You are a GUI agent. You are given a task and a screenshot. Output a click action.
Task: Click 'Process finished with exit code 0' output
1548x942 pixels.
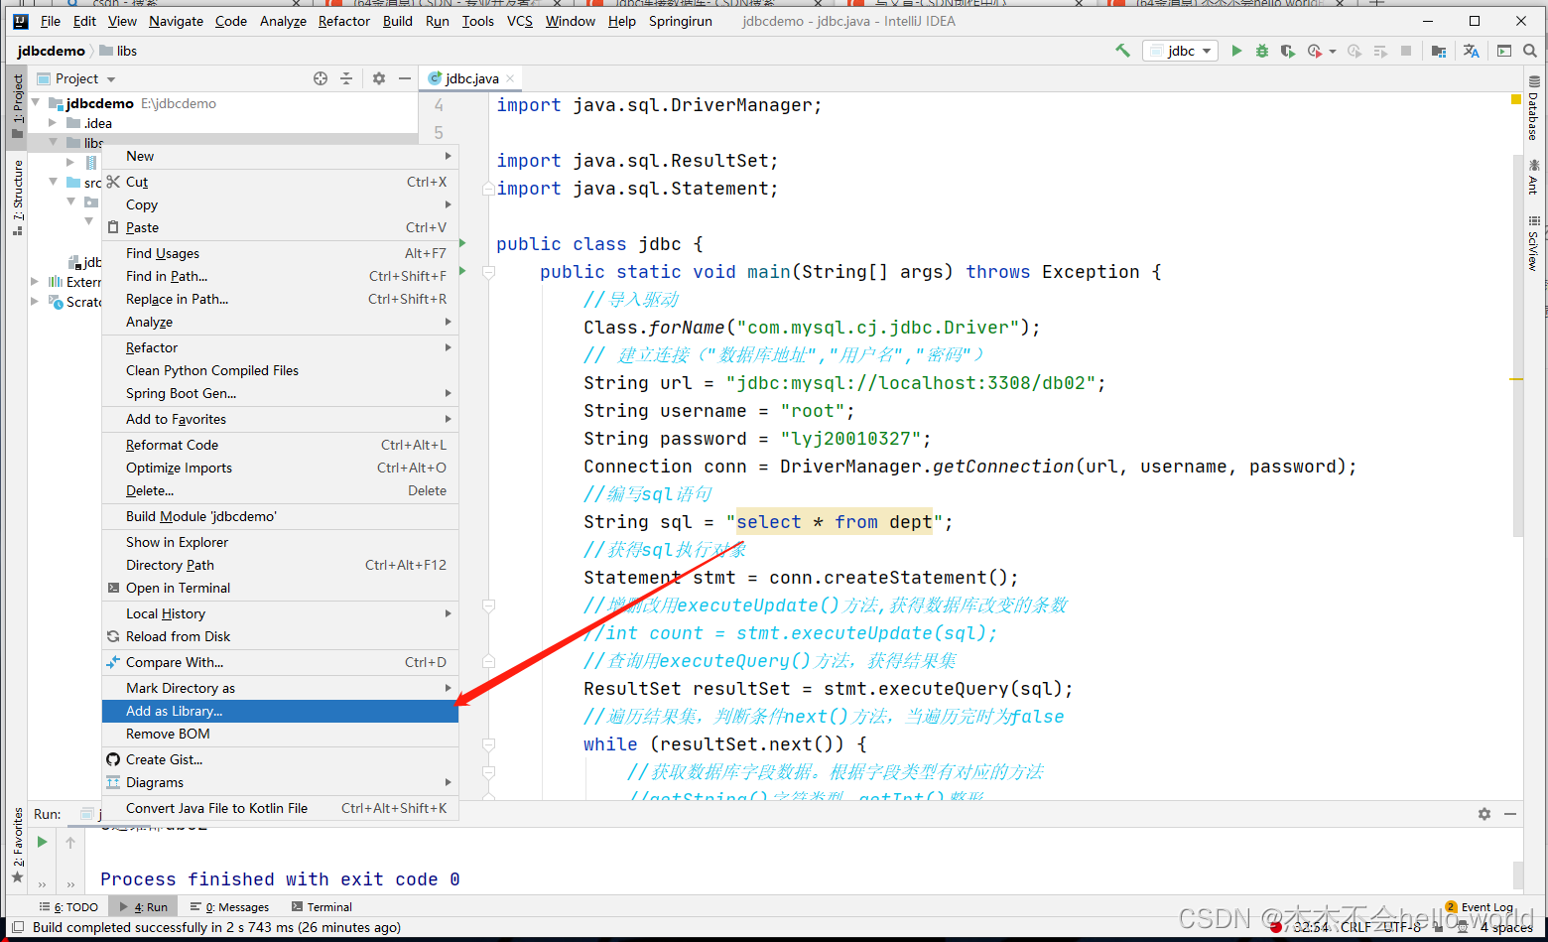[280, 879]
